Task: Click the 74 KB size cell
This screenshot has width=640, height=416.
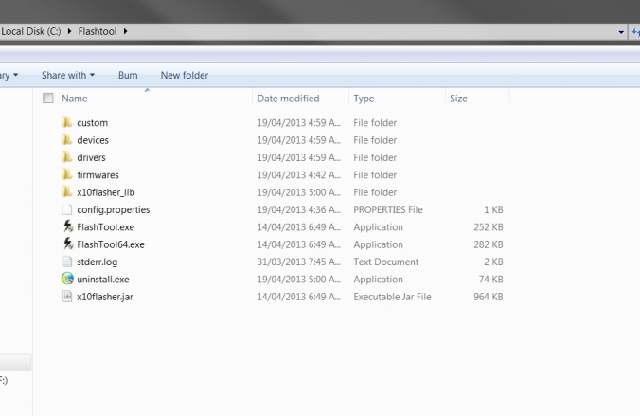Action: (491, 280)
